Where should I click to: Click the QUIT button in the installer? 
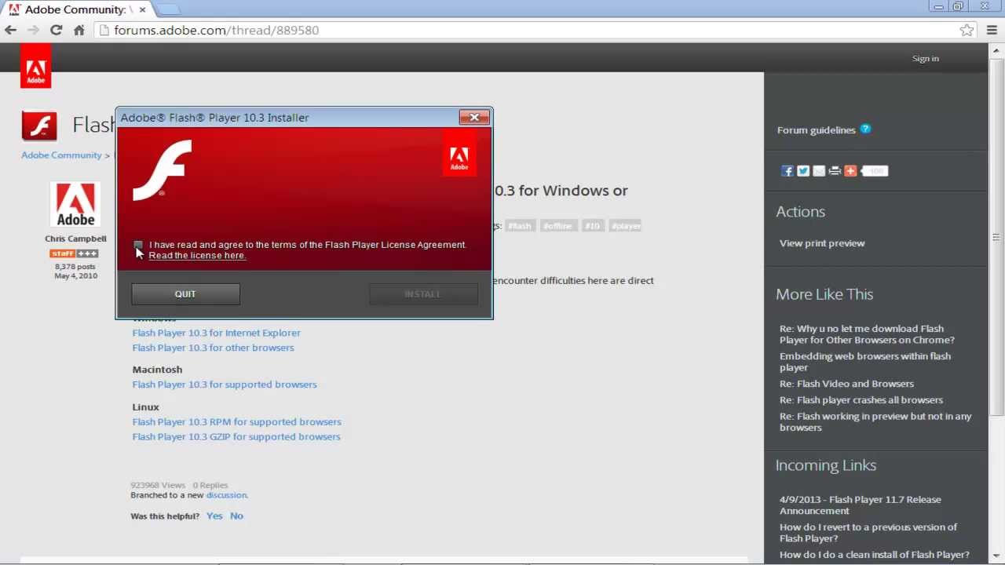tap(185, 293)
